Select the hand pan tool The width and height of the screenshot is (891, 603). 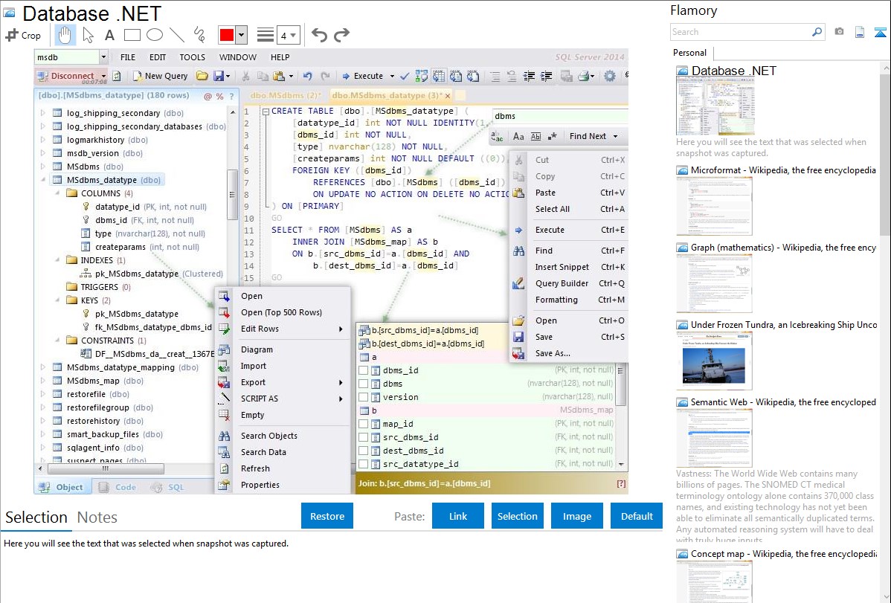coord(65,35)
